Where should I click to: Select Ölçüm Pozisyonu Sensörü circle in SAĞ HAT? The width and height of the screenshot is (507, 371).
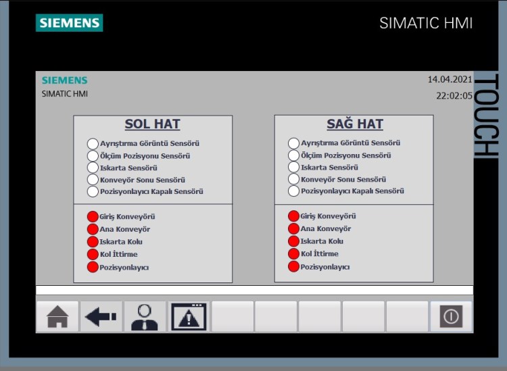(x=293, y=155)
